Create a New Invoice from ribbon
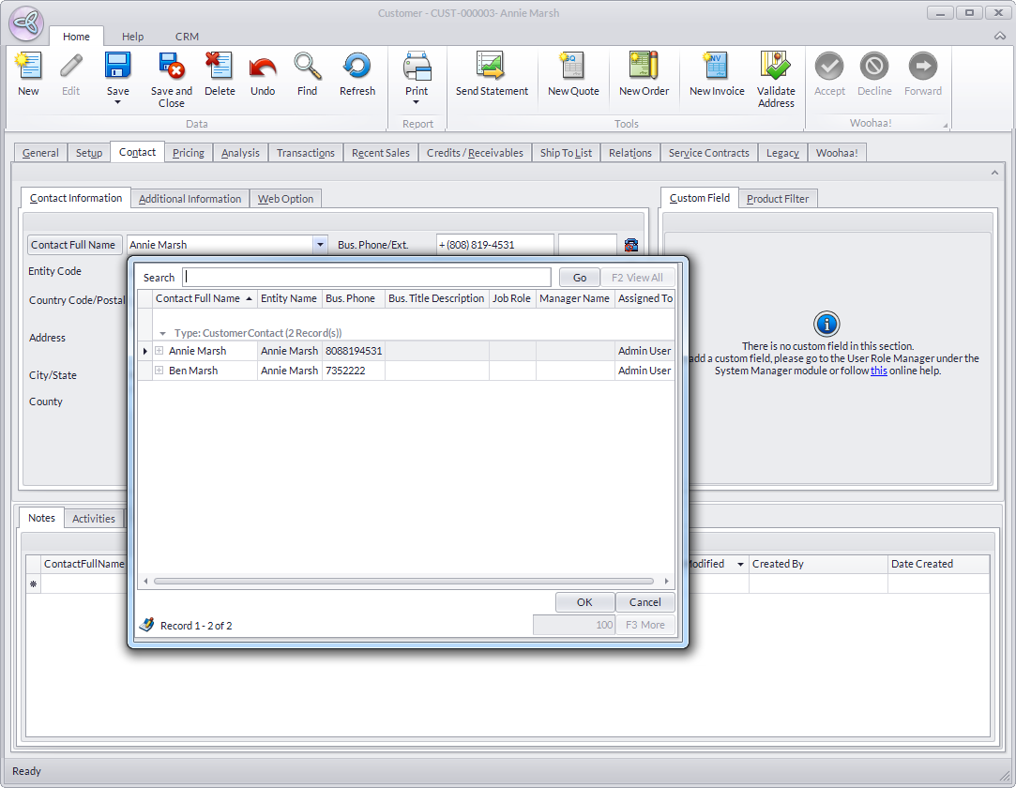The height and width of the screenshot is (788, 1016). click(717, 67)
